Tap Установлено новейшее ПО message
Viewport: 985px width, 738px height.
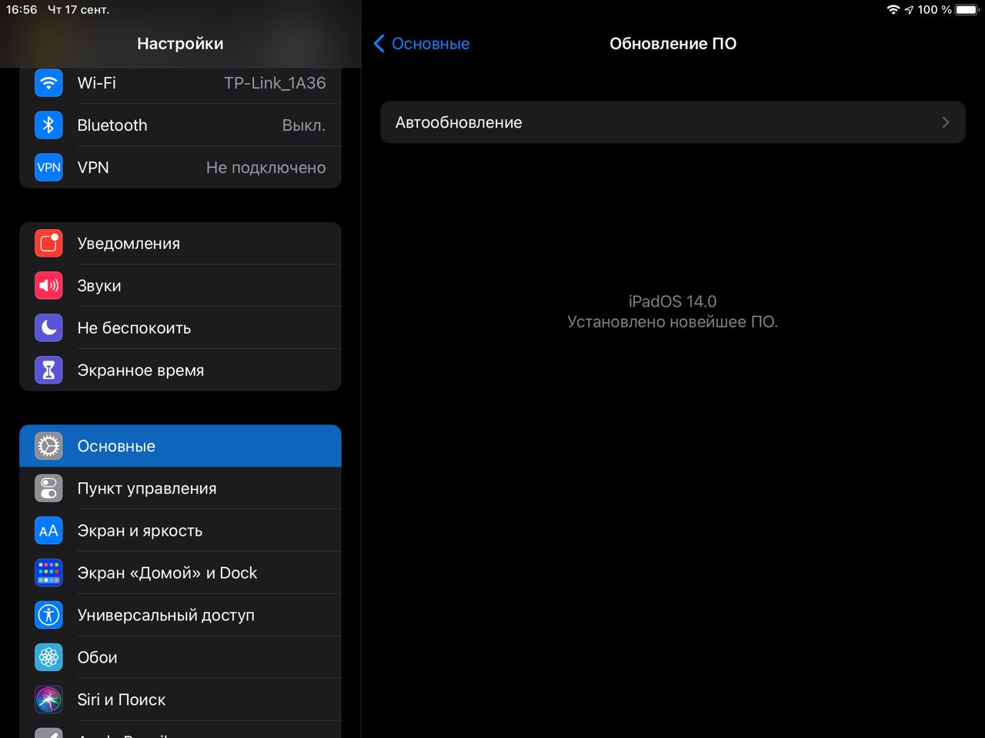(673, 322)
